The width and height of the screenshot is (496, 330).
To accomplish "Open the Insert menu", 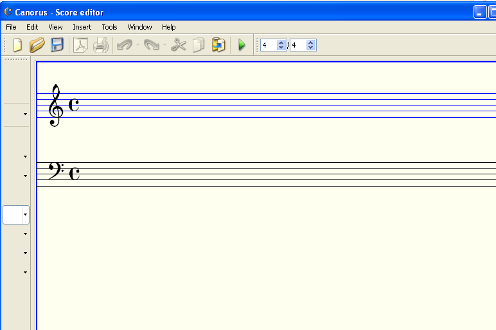I will point(82,27).
